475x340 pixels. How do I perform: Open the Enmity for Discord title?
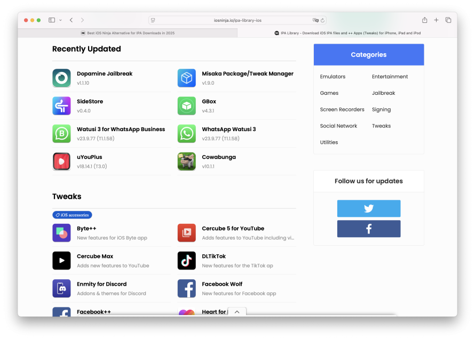click(102, 284)
